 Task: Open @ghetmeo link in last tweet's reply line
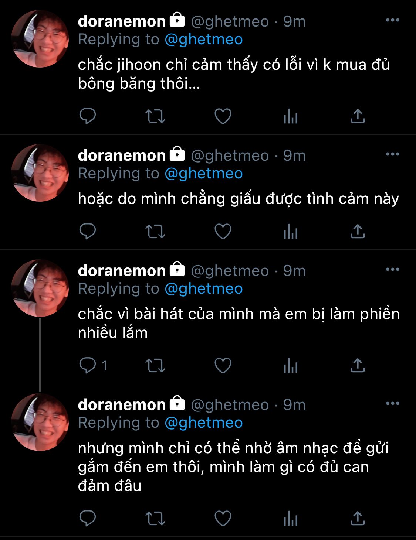203,423
